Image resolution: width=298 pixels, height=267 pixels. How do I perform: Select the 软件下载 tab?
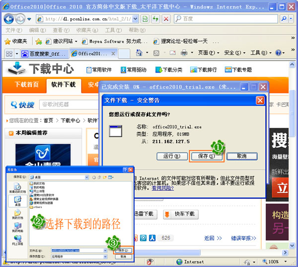coord(64,85)
